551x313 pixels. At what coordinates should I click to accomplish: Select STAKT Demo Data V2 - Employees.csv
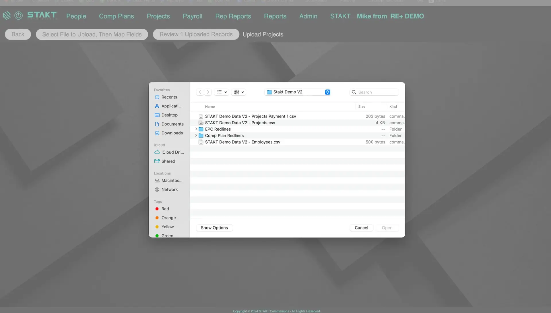tap(298, 142)
